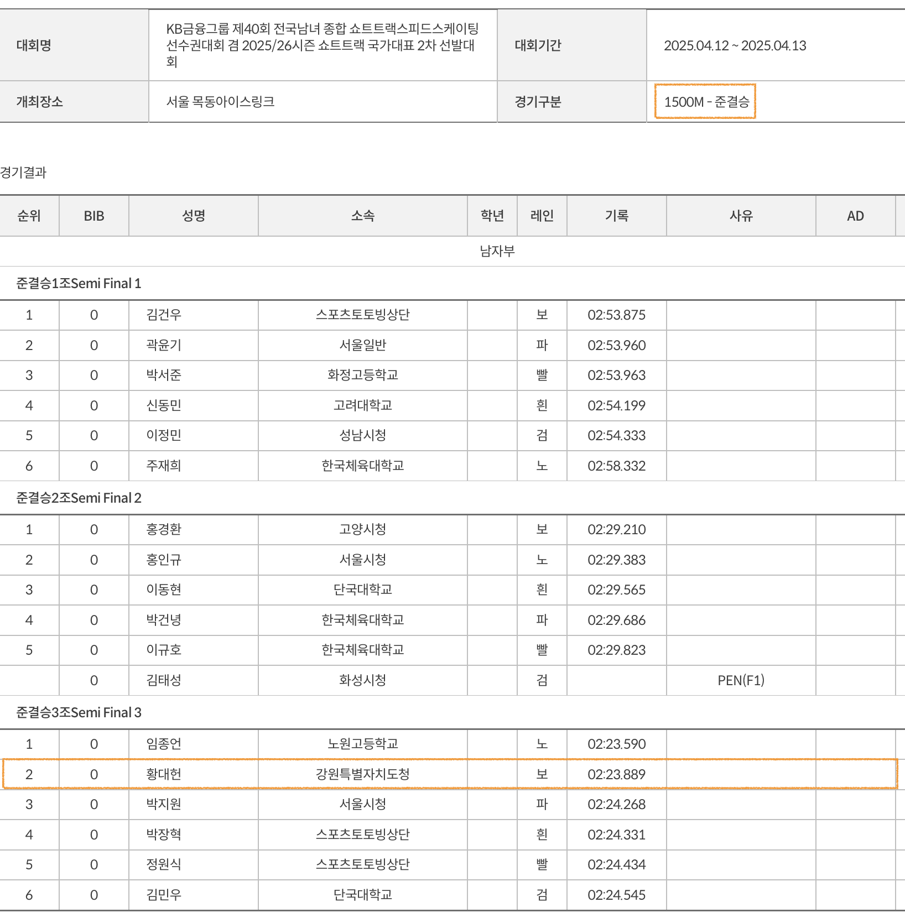Click 임종언's record 02:23.590
The height and width of the screenshot is (918, 905).
pyautogui.click(x=616, y=744)
